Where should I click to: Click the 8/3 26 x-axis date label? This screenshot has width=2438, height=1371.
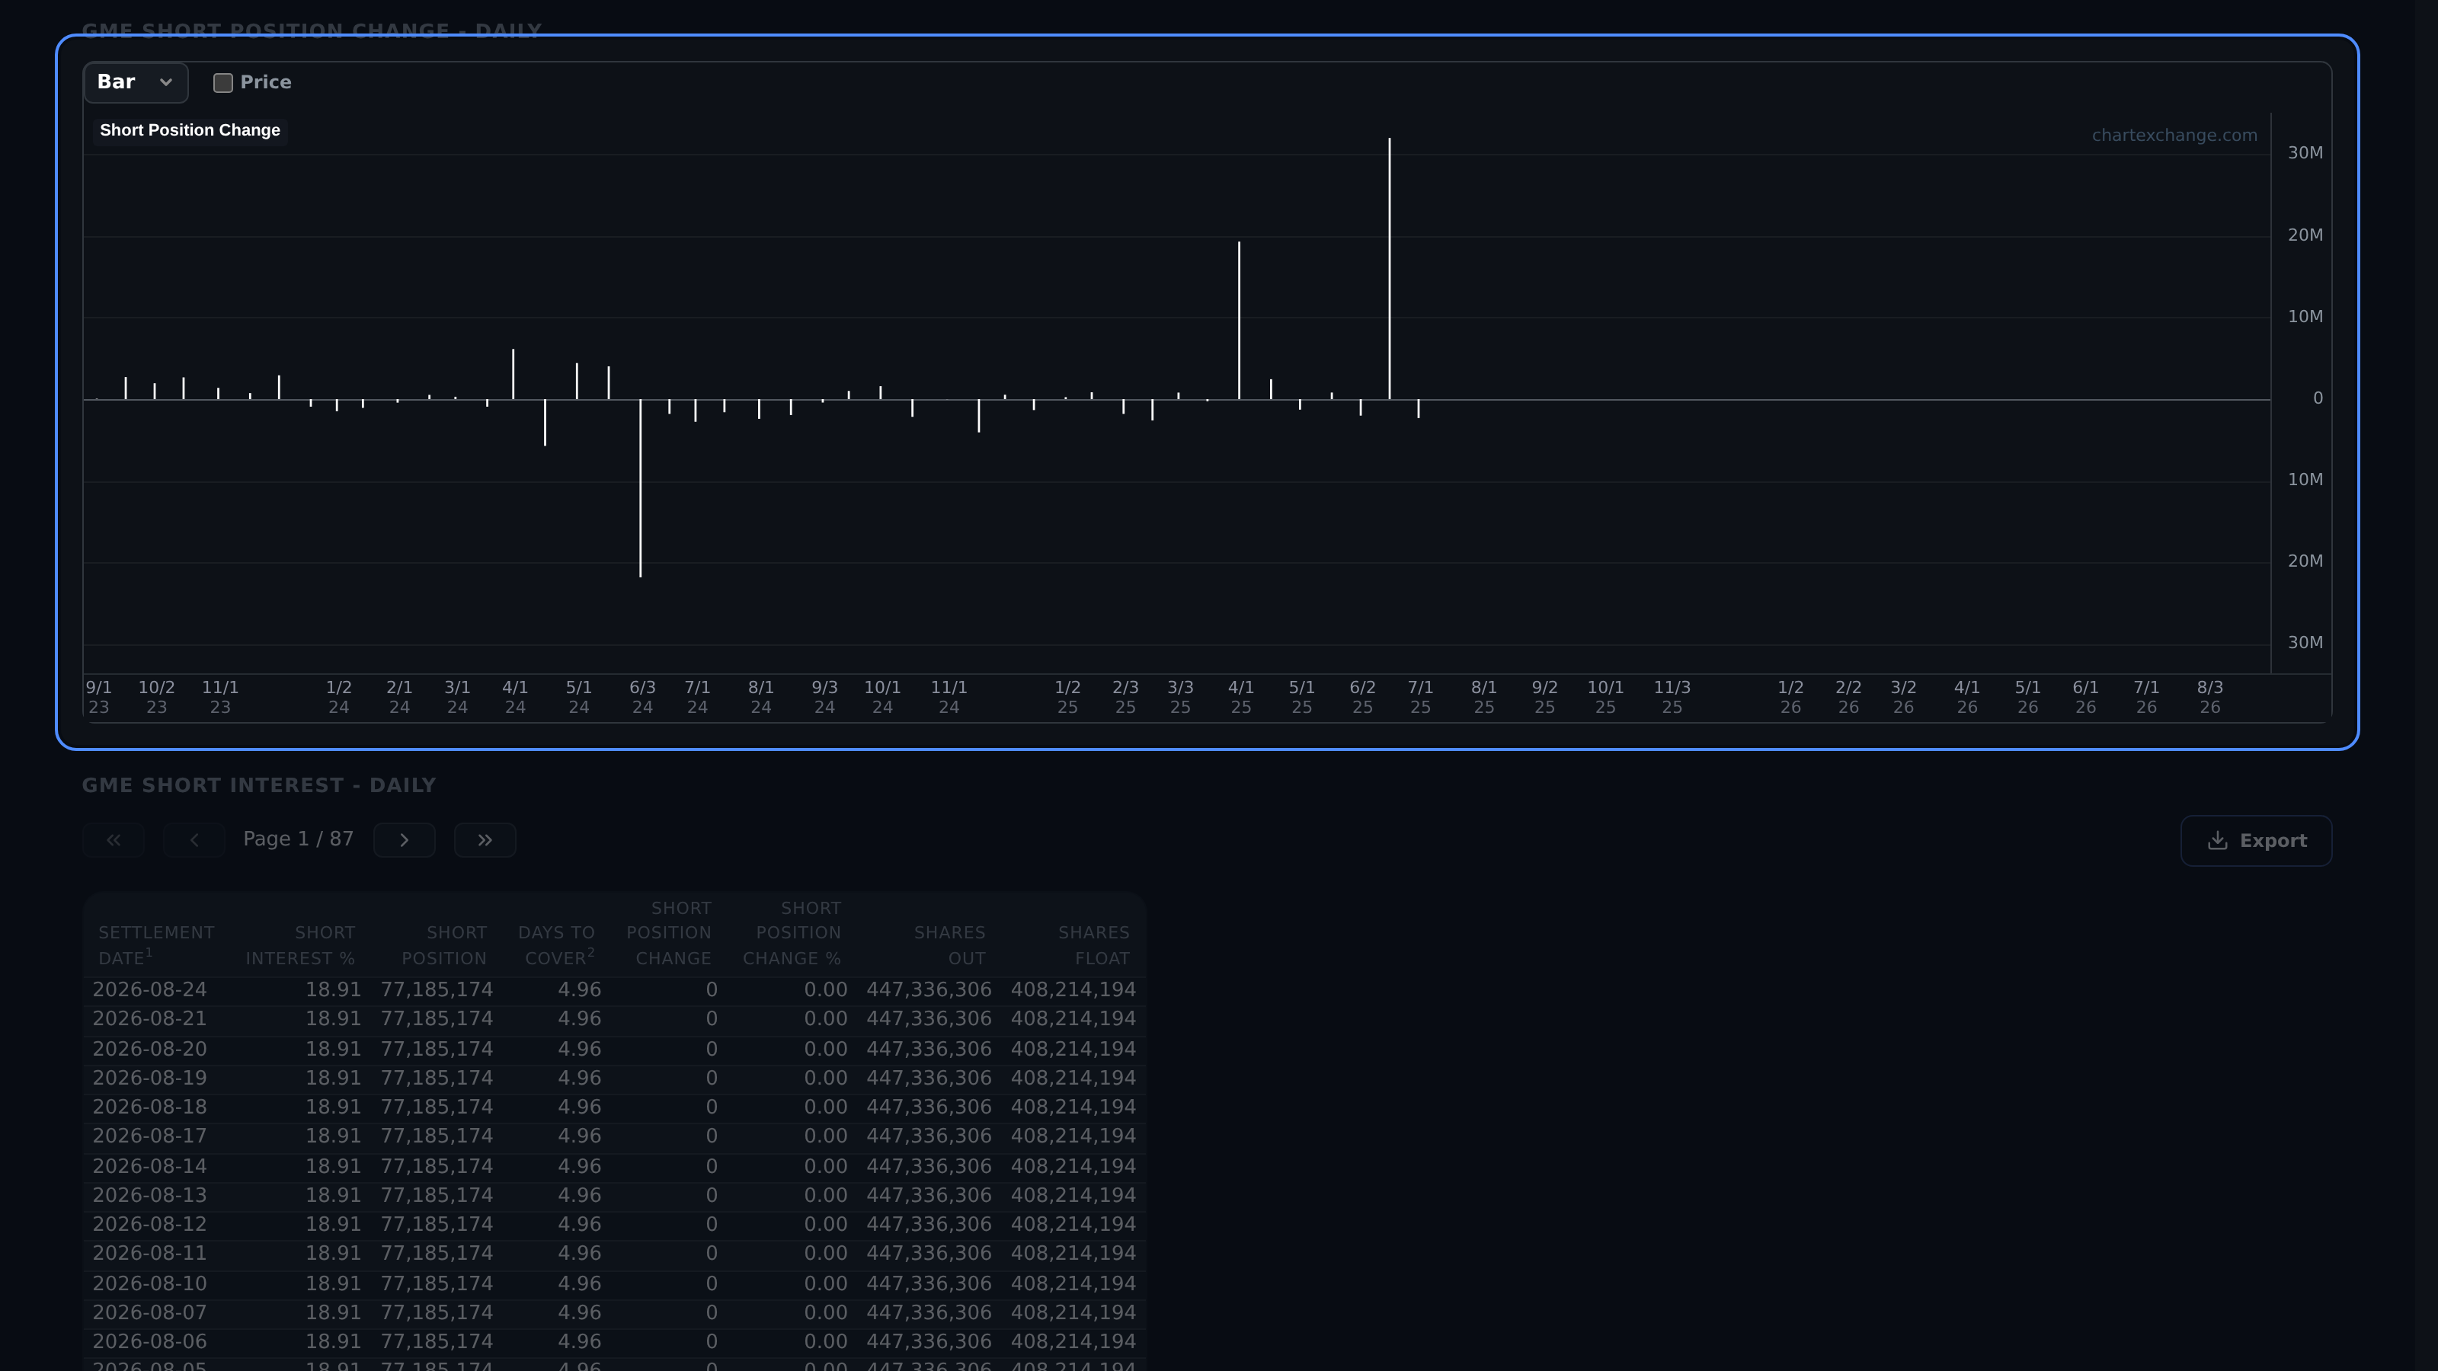pyautogui.click(x=2210, y=698)
